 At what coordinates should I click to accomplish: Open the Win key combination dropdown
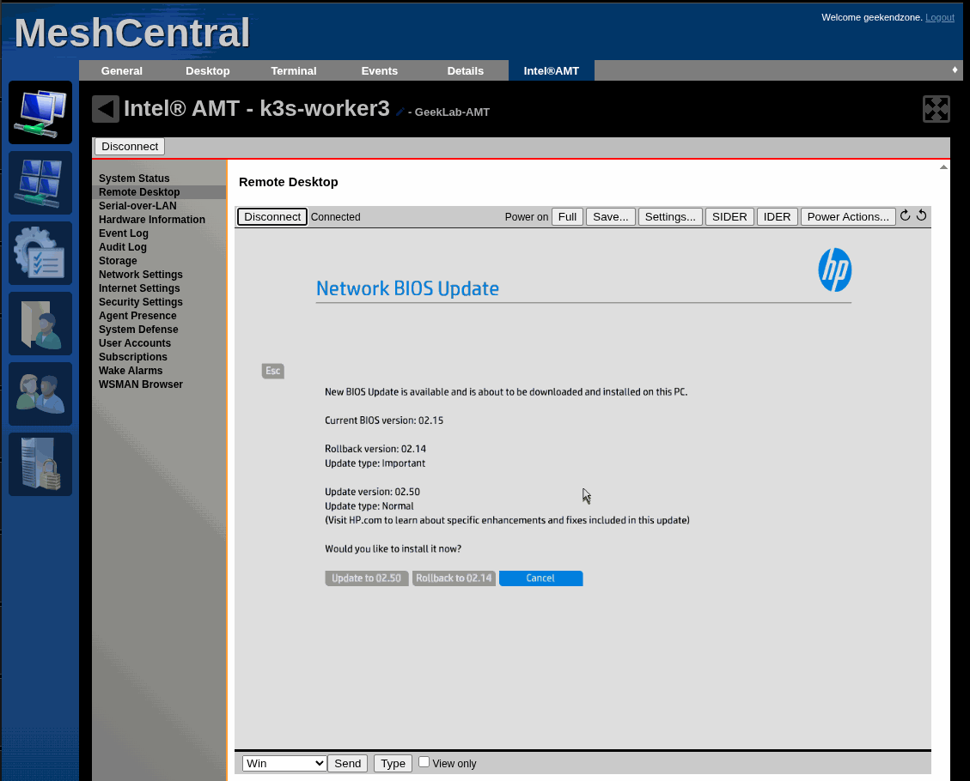(x=284, y=763)
